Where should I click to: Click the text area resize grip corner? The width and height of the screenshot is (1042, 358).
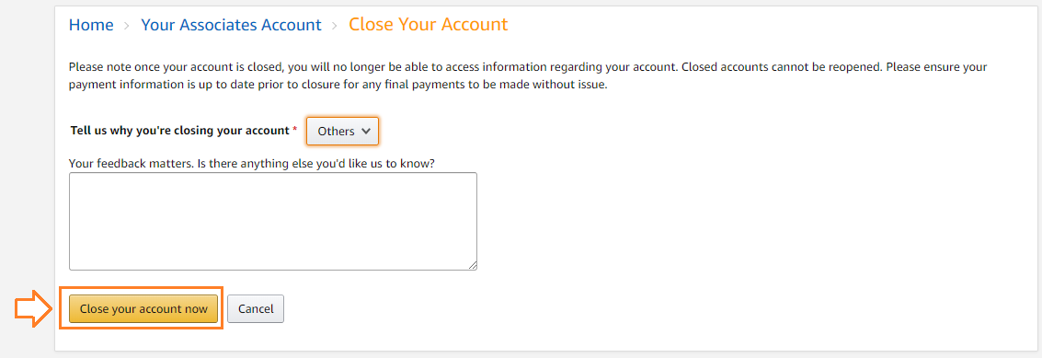tap(473, 266)
